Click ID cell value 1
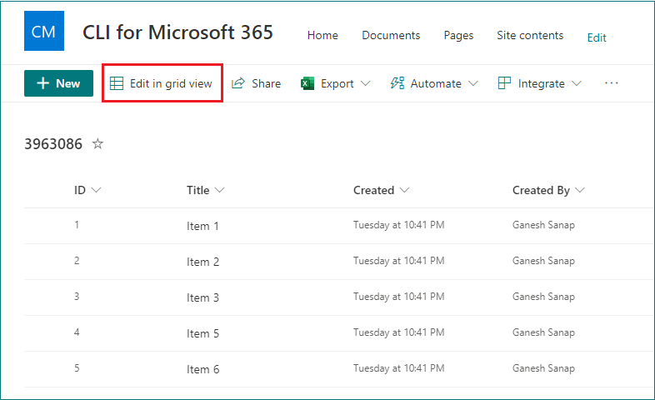Screen dimensions: 655x400 (77, 225)
